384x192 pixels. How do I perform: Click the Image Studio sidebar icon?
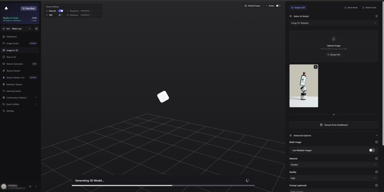tap(4, 43)
